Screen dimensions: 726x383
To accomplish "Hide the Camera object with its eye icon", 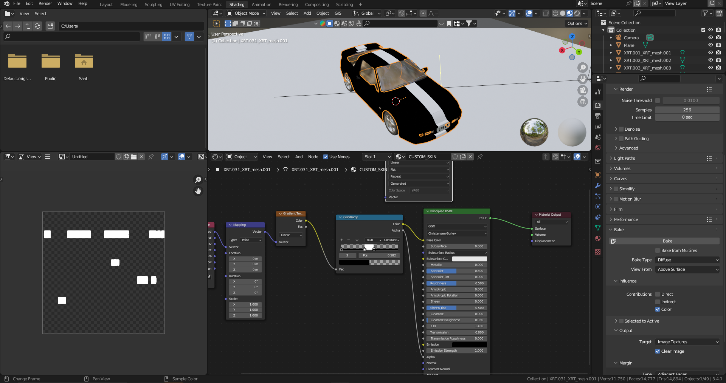I will click(x=710, y=38).
